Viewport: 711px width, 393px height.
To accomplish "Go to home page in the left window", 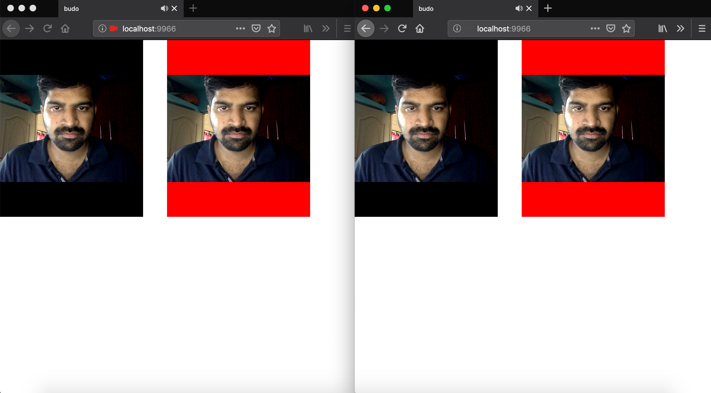I will [x=65, y=28].
